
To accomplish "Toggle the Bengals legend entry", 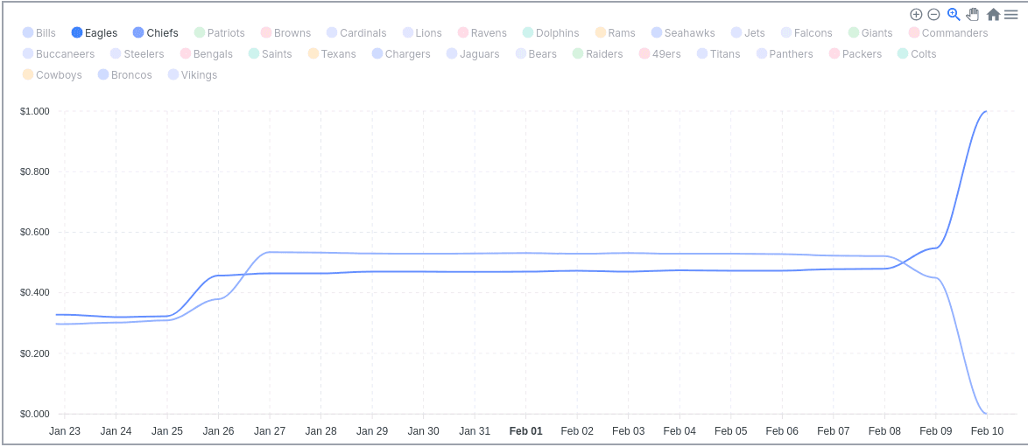I will tap(207, 53).
